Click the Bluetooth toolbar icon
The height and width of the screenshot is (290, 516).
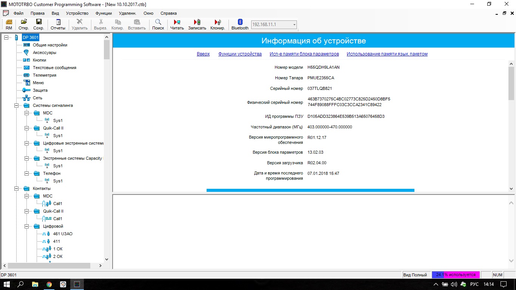pos(240,25)
